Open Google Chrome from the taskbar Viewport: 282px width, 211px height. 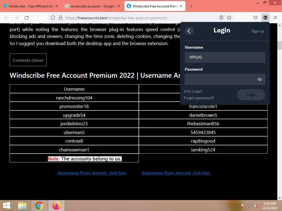coord(39,206)
